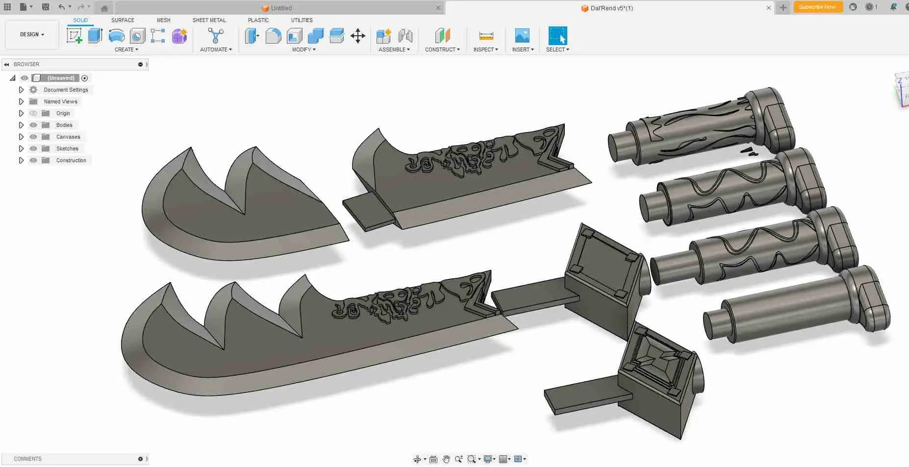Expand the Sketches node
Viewport: 909px width, 467px height.
[21, 148]
